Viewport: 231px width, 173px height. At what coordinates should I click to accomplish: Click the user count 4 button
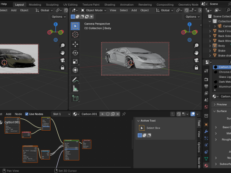coord(102,114)
